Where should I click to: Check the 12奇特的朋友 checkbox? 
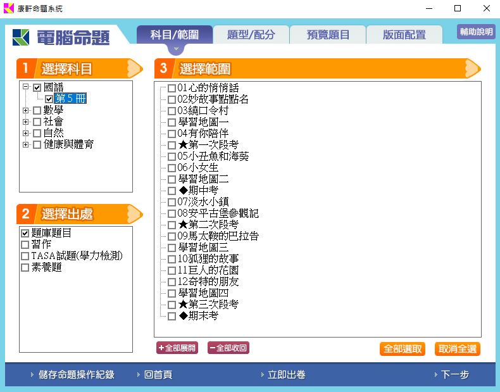pos(172,282)
